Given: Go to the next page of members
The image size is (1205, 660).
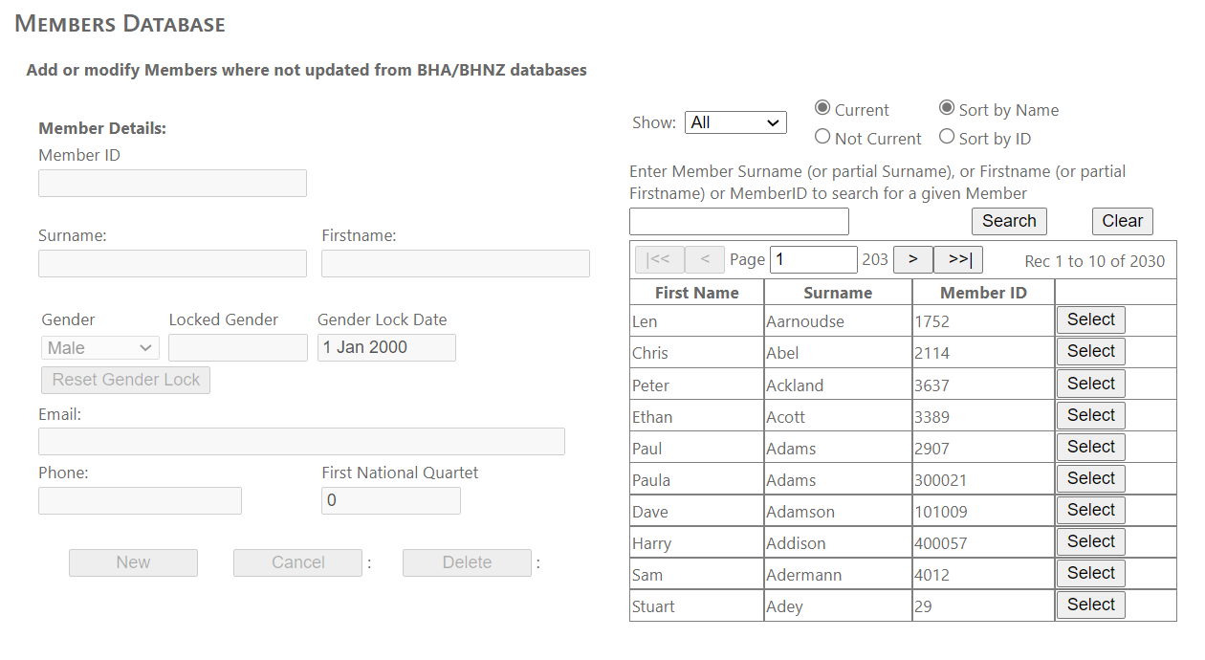Looking at the screenshot, I should click(x=912, y=259).
